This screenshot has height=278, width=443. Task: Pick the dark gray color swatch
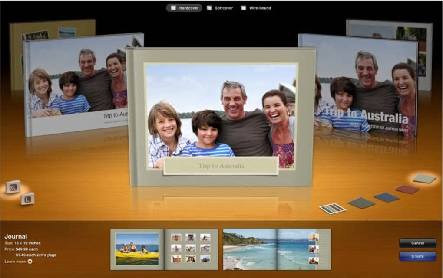coord(361,203)
